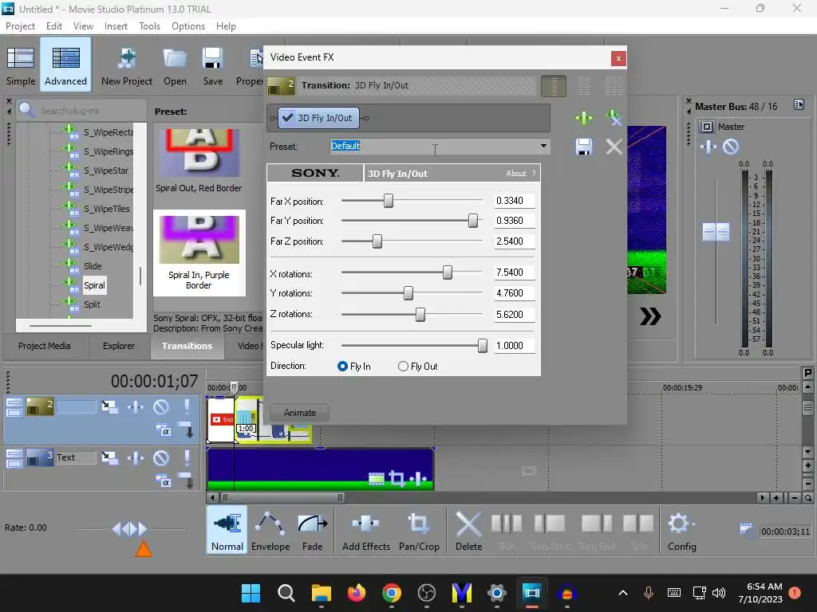The height and width of the screenshot is (612, 817).
Task: Click About link in plug-in header
Action: tap(516, 173)
